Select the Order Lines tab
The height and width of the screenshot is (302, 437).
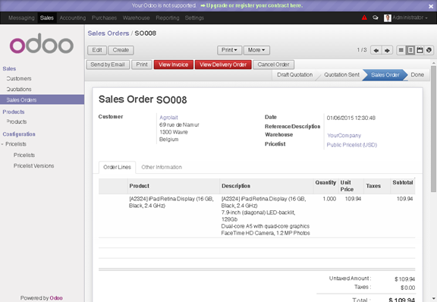click(x=117, y=167)
